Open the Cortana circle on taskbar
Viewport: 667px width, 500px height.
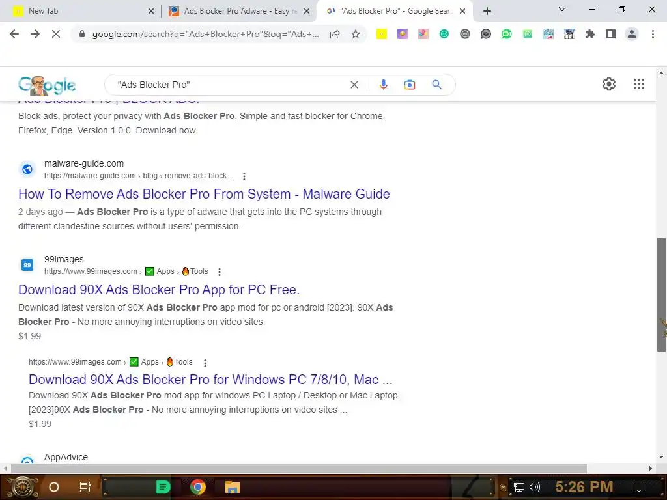tap(53, 487)
